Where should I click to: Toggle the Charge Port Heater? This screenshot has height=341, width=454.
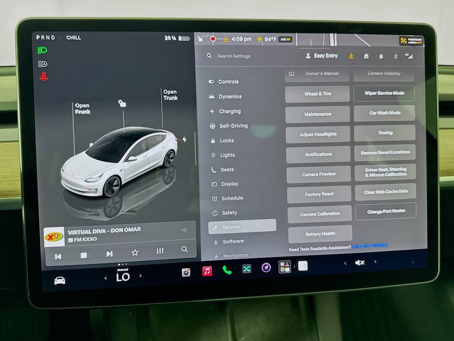[x=386, y=211]
